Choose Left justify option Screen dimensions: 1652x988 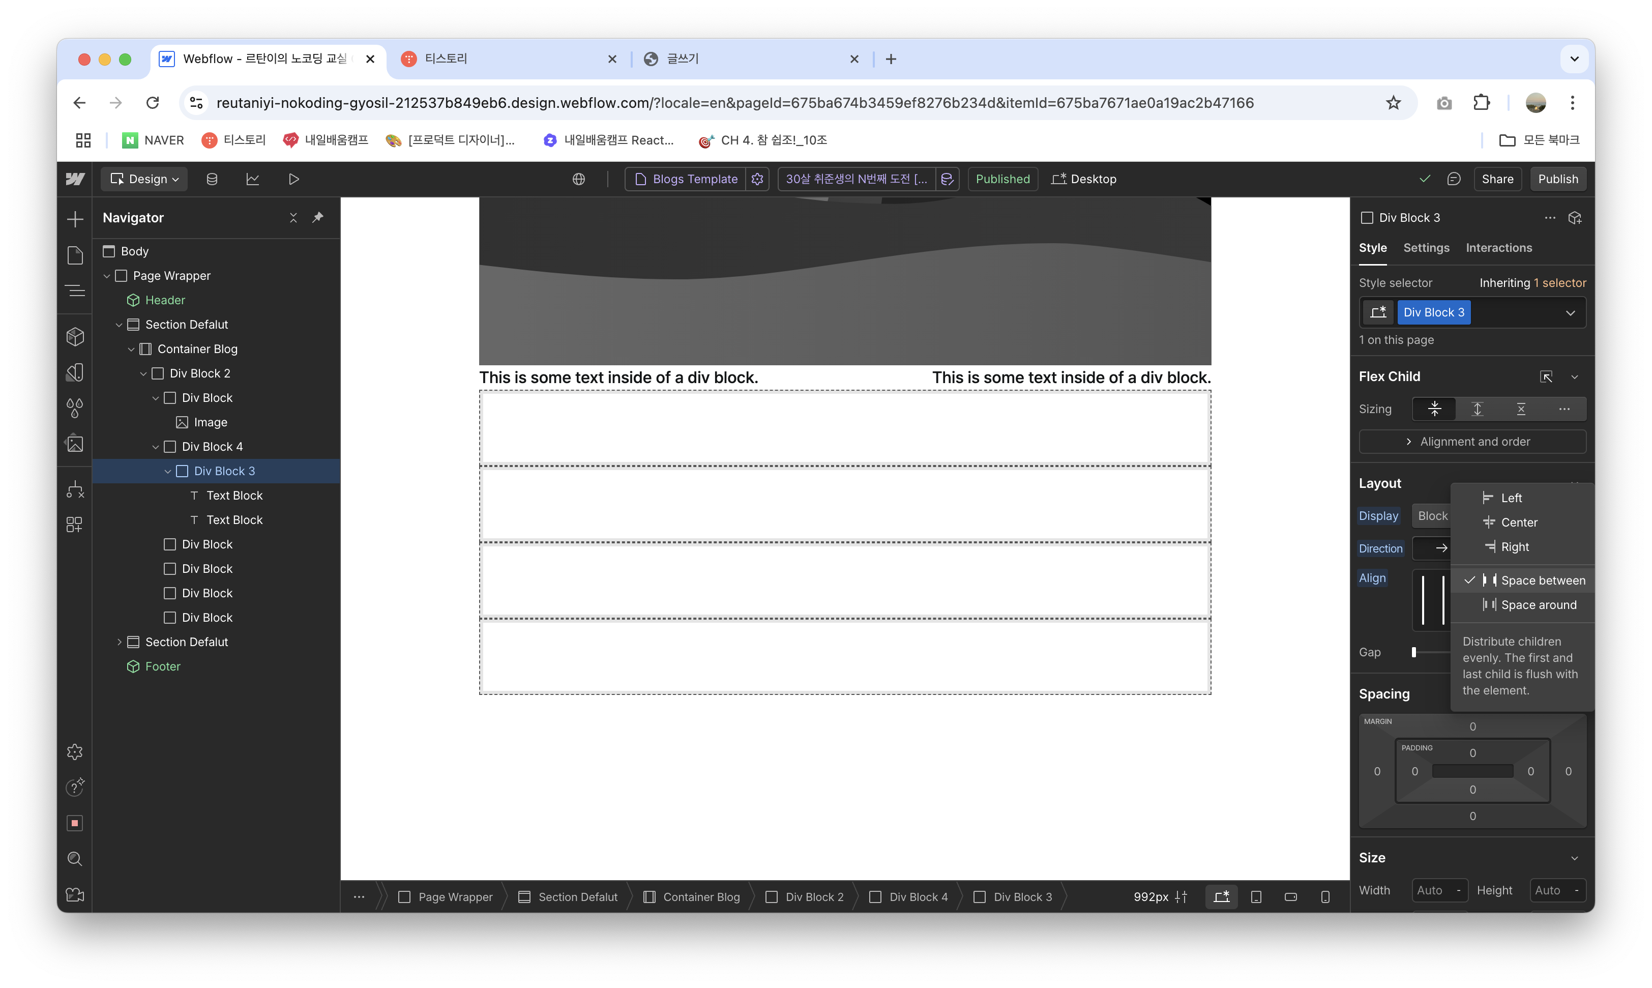click(1522, 498)
